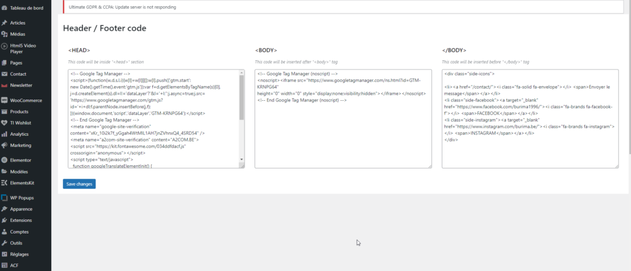Image resolution: width=631 pixels, height=271 pixels.
Task: Click the TI Wishlist heart icon
Action: (4, 123)
